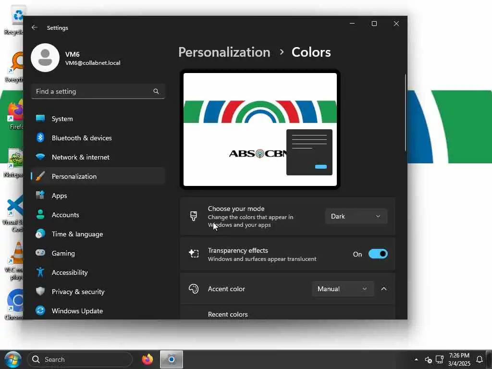Click the Recent colors heading text
The width and height of the screenshot is (492, 369).
pyautogui.click(x=228, y=314)
